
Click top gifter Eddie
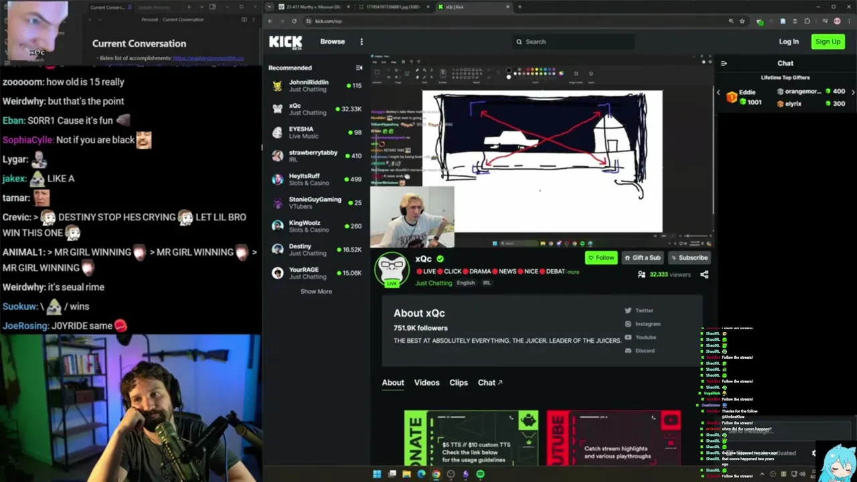pyautogui.click(x=743, y=97)
